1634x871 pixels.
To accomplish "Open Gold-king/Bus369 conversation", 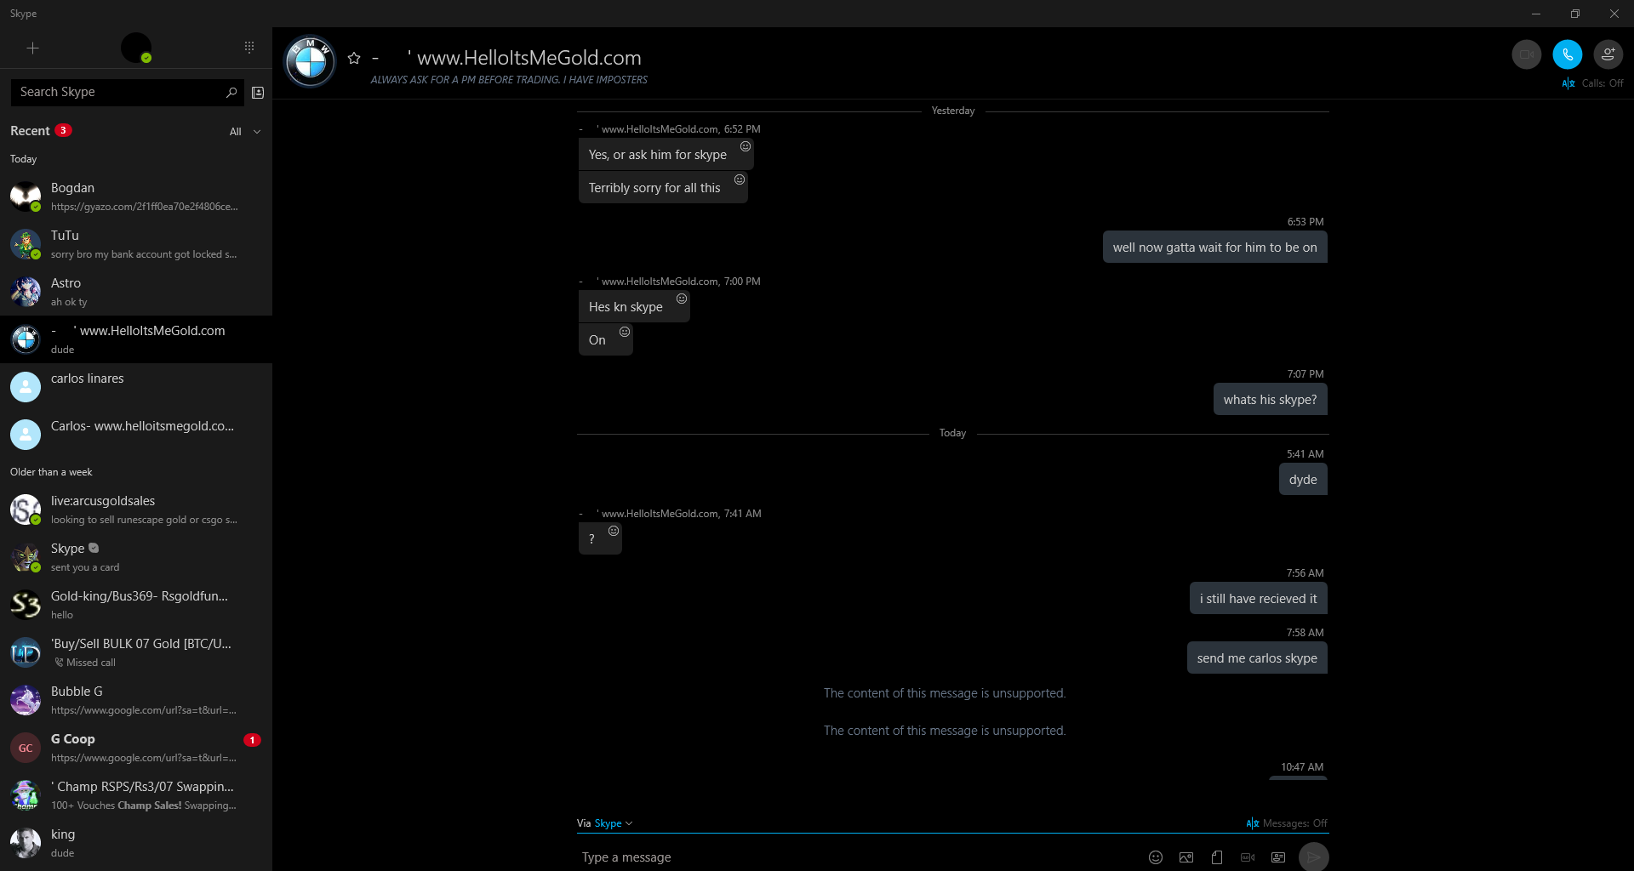I will pyautogui.click(x=136, y=605).
